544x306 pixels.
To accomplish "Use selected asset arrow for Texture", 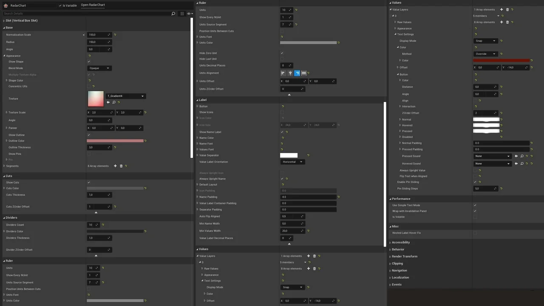I will (108, 102).
